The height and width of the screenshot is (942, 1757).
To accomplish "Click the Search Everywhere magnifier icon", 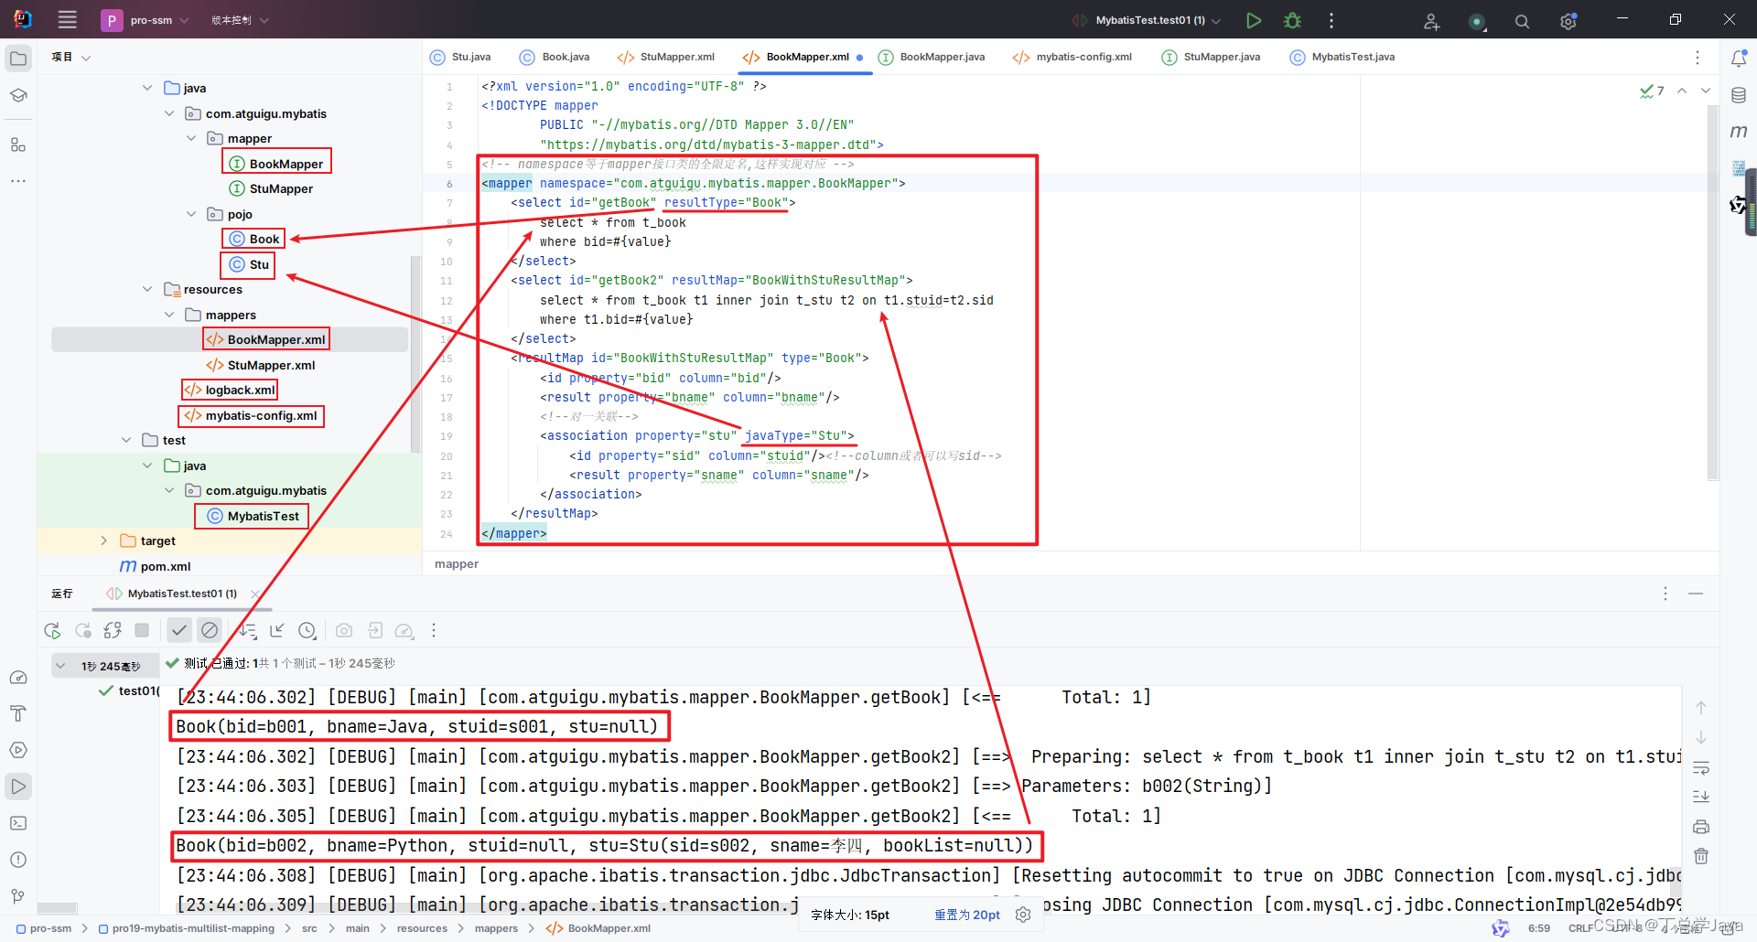I will point(1522,20).
